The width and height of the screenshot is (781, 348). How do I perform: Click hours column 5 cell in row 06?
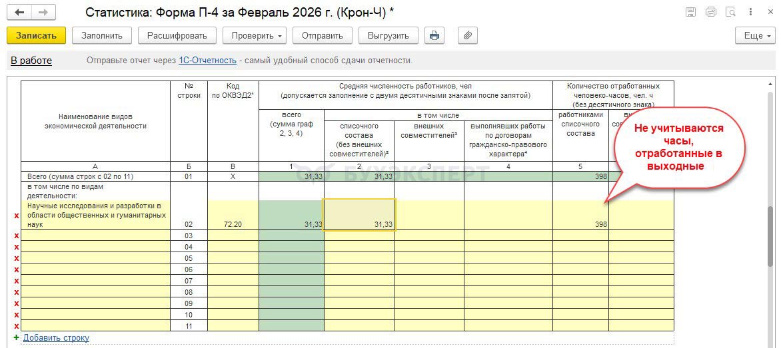pyautogui.click(x=581, y=269)
